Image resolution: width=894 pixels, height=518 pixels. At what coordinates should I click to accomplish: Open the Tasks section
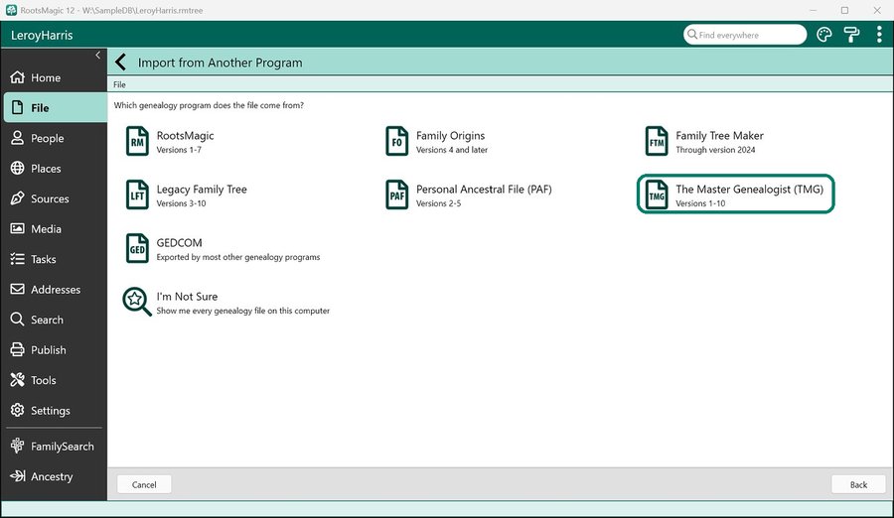point(54,259)
